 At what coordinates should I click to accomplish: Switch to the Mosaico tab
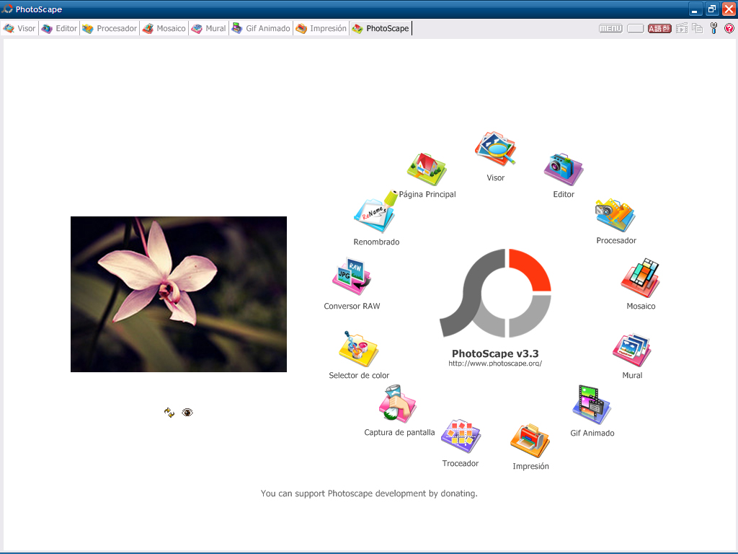(164, 28)
